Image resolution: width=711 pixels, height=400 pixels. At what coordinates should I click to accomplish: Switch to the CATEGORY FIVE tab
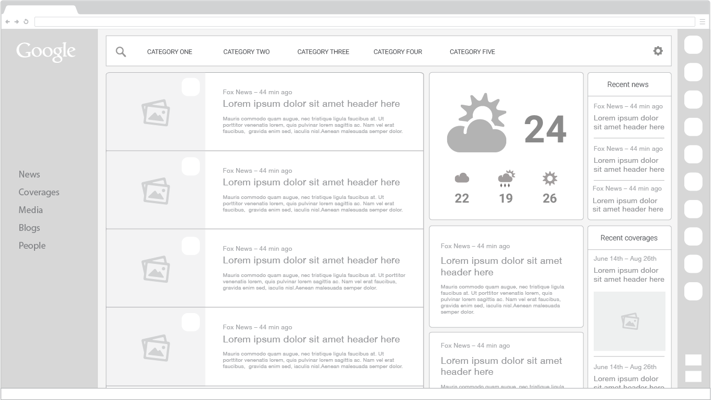472,52
